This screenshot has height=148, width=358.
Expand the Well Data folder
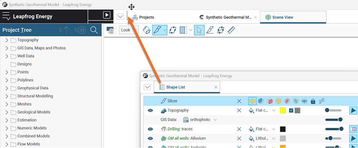[x=7, y=56]
